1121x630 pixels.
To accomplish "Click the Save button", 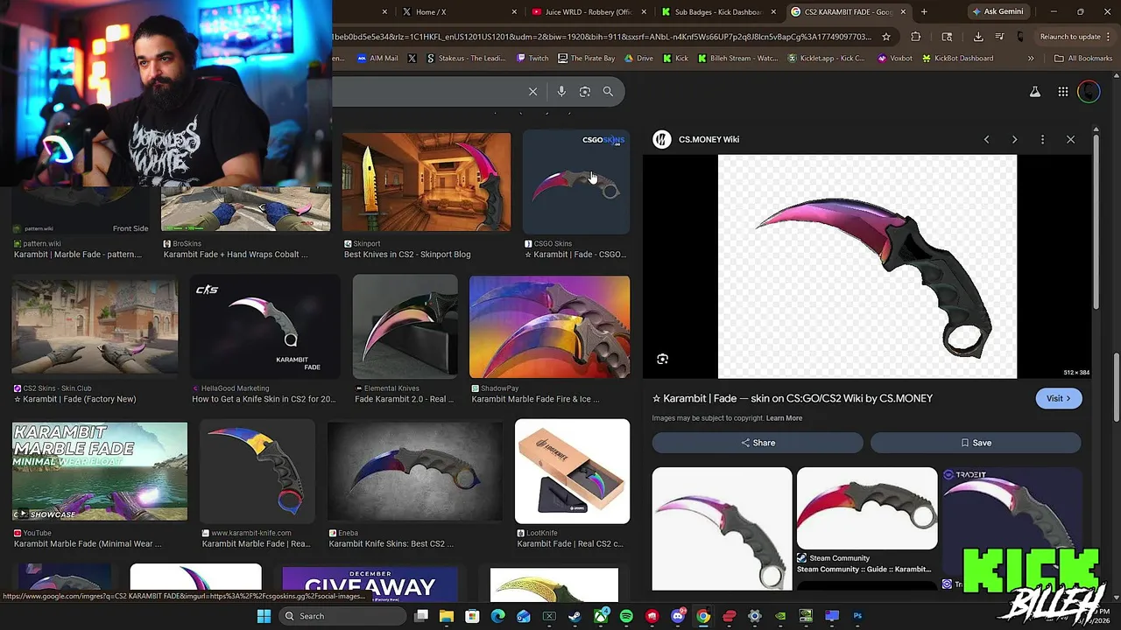I will pyautogui.click(x=976, y=443).
